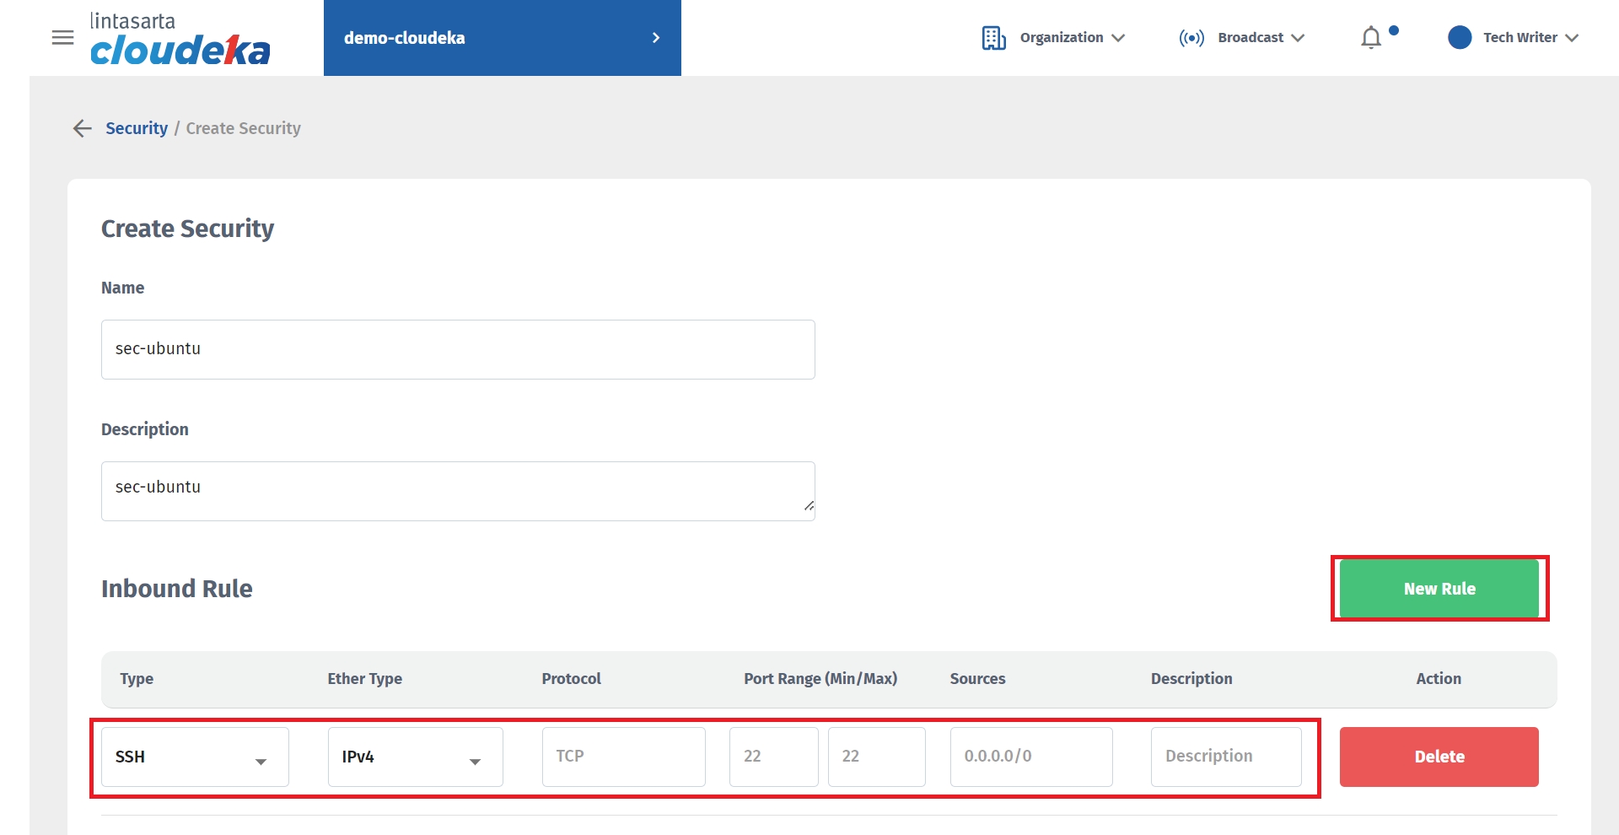The image size is (1619, 835).
Task: Click the notification bell icon
Action: click(1371, 38)
